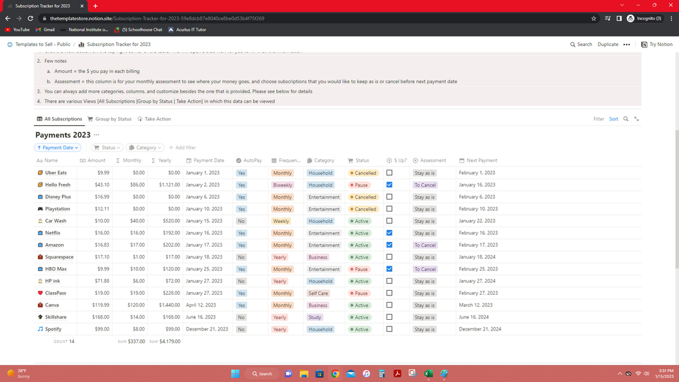Open the Category filter dropdown
The width and height of the screenshot is (679, 382).
(145, 147)
